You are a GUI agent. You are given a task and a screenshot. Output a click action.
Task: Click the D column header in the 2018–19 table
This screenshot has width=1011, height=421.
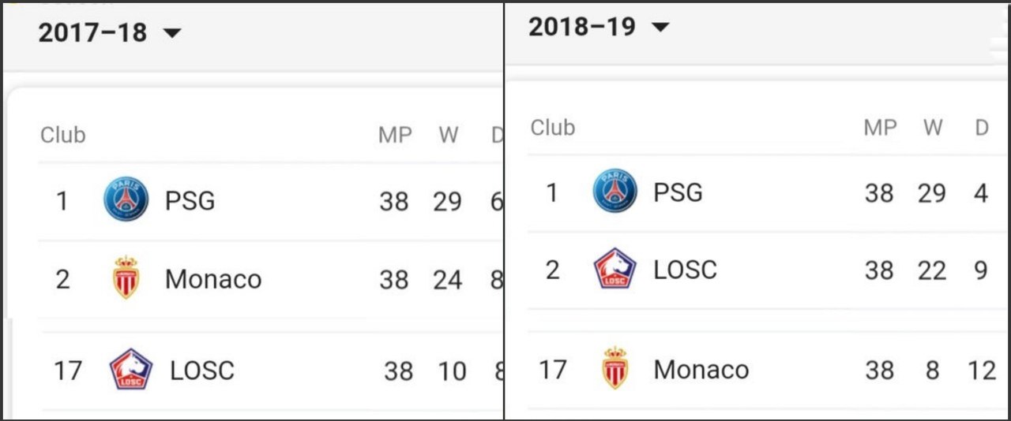pos(982,128)
